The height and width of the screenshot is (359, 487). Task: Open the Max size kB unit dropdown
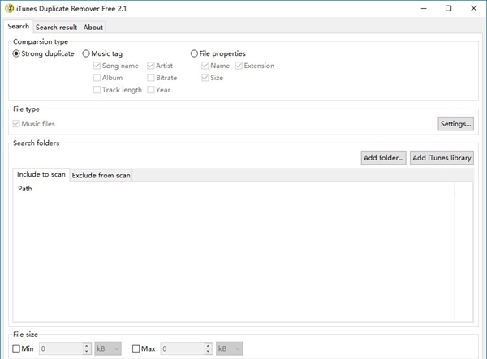[x=229, y=348]
